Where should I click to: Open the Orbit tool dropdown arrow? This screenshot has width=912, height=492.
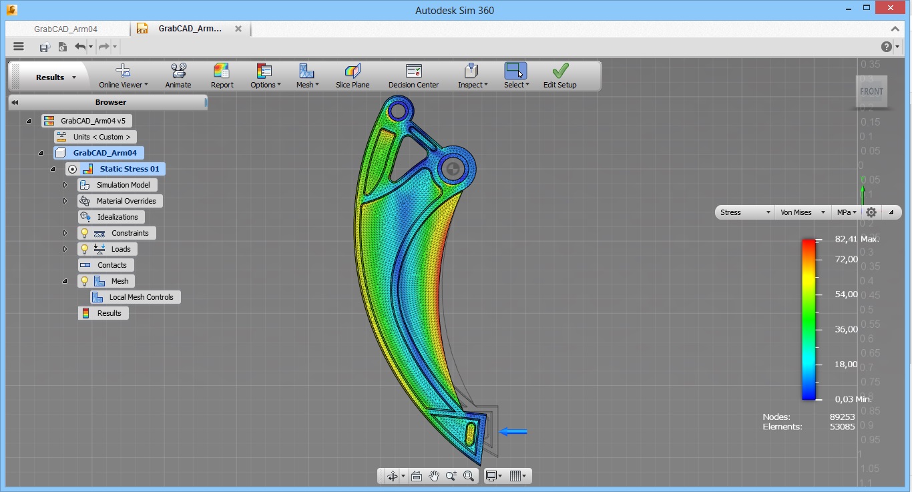coord(403,477)
